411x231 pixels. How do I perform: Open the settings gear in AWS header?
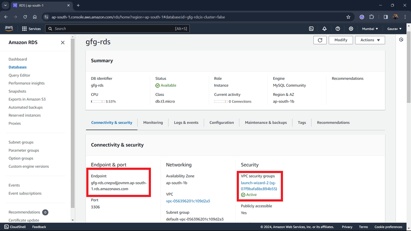pyautogui.click(x=351, y=29)
